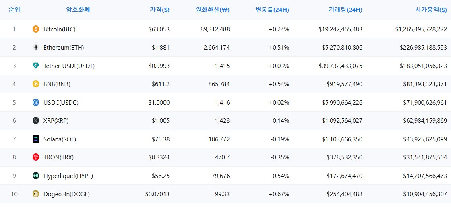Select won value 2,664,174

(217, 48)
